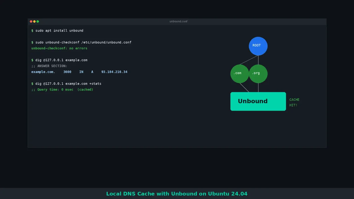Click the green .com node circle
Viewport: 354px width, 199px height.
[240, 74]
